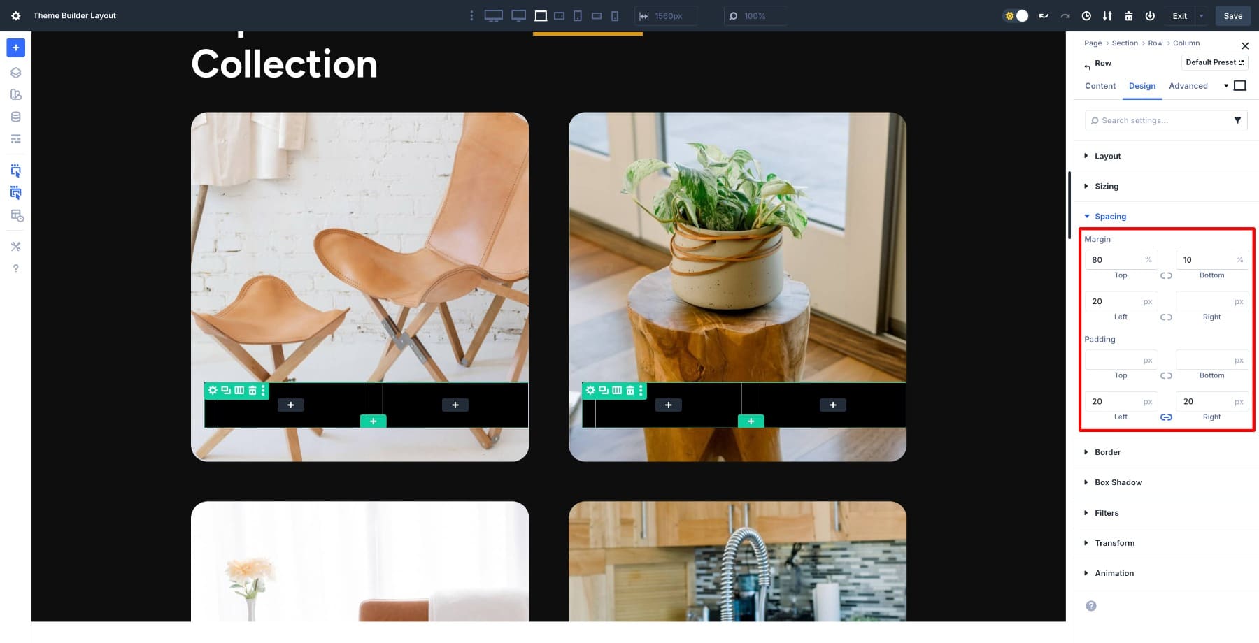Switch to the Content tab
The height and width of the screenshot is (643, 1259).
[x=1100, y=86]
